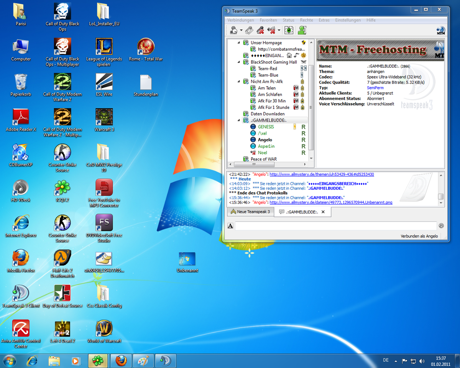Select the Afk Für 30 Min channel

[x=271, y=101]
